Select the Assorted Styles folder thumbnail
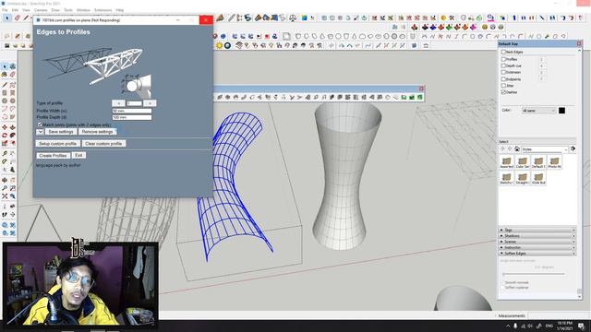591x332 pixels. pos(506,162)
